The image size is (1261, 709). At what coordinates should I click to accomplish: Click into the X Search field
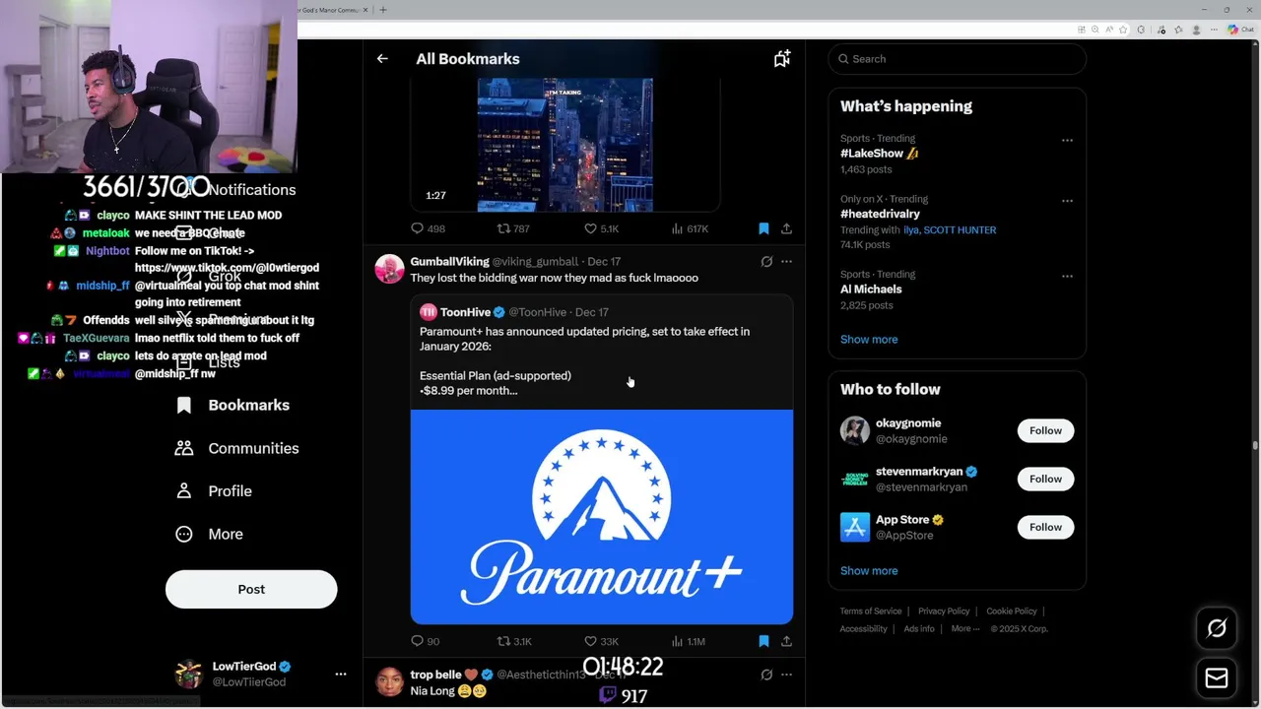[957, 59]
